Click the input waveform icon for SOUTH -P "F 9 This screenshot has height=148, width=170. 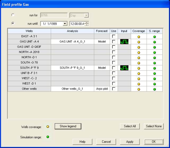point(124,68)
